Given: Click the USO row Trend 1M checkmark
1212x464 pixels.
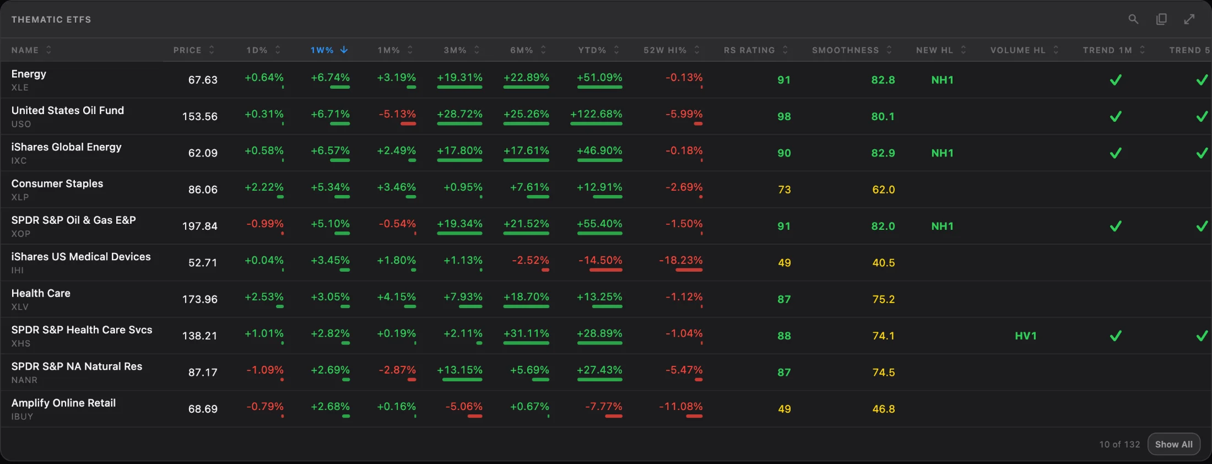Looking at the screenshot, I should click(x=1116, y=116).
